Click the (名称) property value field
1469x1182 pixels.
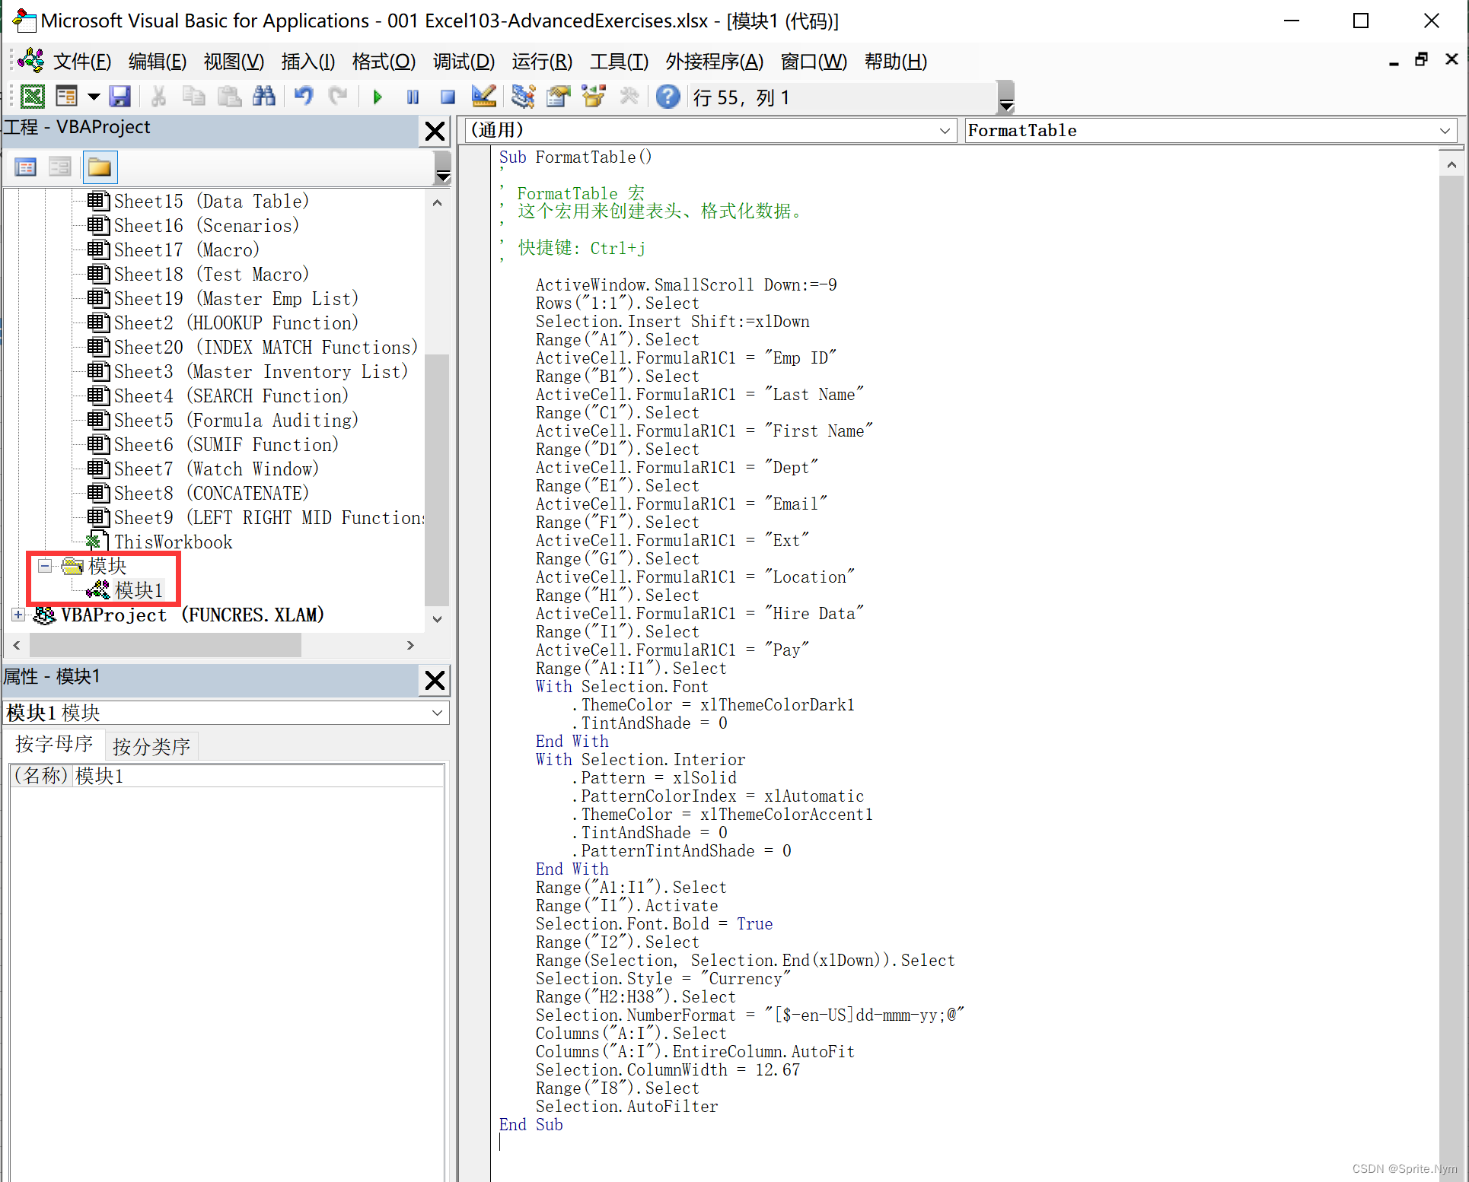click(x=258, y=776)
